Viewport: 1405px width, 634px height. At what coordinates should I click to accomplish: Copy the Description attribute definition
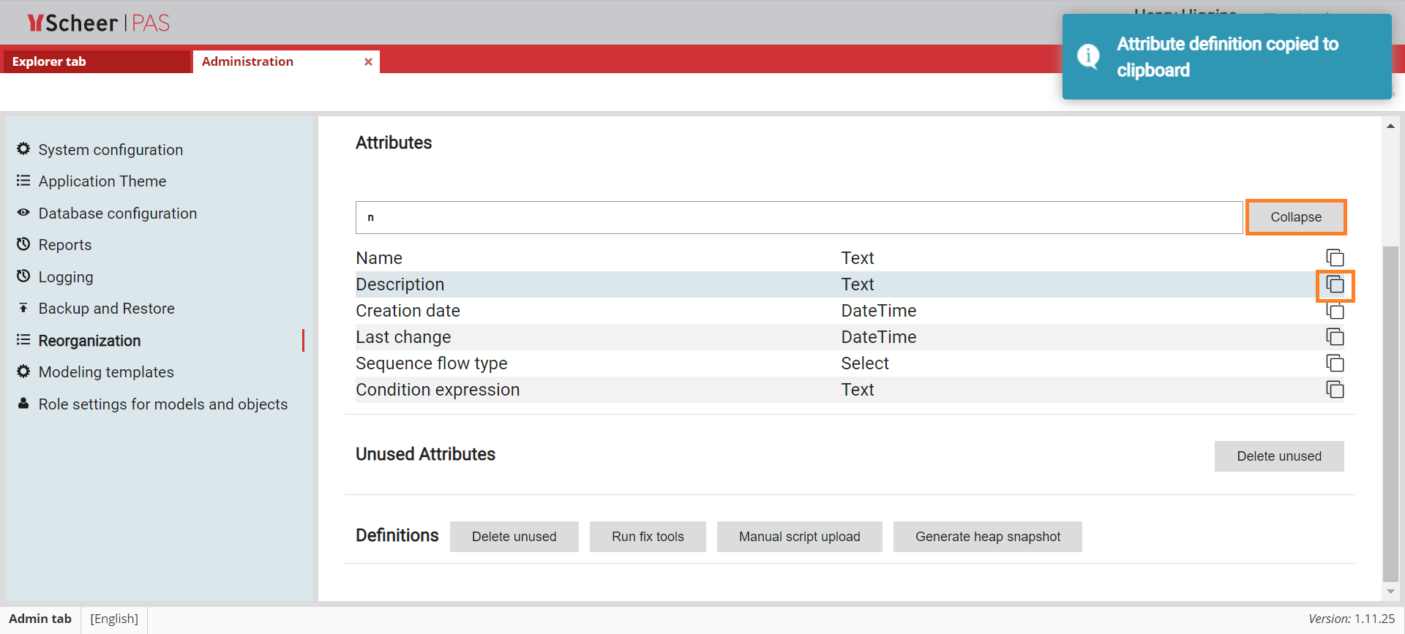[x=1335, y=284]
